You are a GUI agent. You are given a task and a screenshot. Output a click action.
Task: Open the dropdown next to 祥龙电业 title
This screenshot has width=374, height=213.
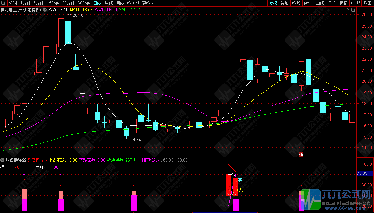point(45,10)
